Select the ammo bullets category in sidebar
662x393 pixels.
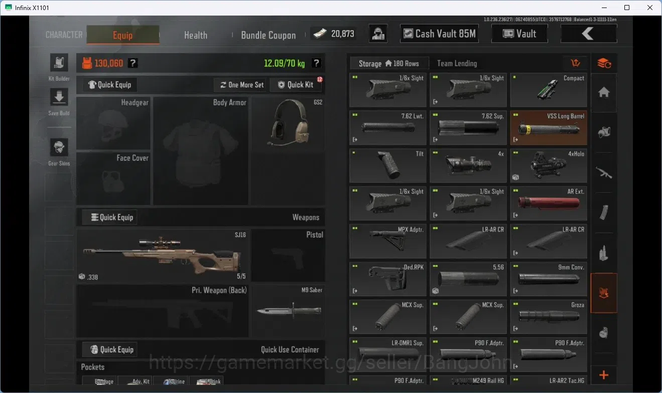click(x=604, y=253)
